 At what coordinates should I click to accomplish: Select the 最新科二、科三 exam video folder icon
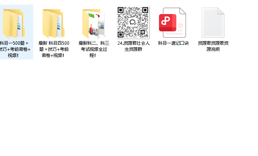[x=93, y=23]
